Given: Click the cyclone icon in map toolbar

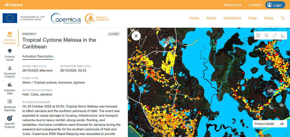Looking at the screenshot, I should 258,35.
